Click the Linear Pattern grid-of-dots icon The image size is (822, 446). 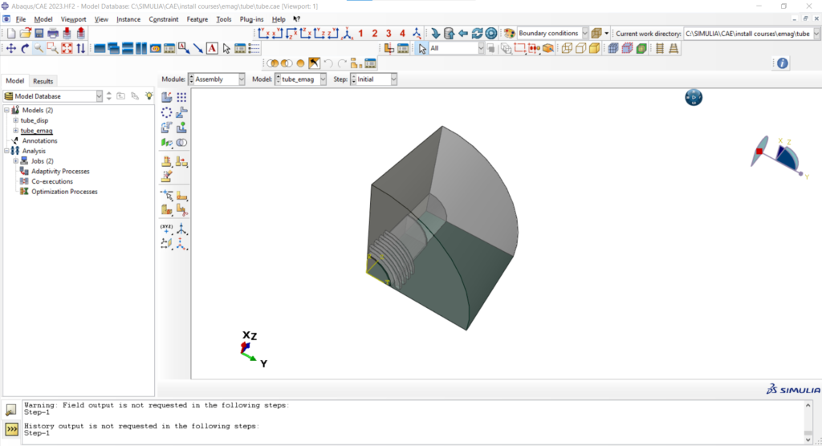pos(181,97)
